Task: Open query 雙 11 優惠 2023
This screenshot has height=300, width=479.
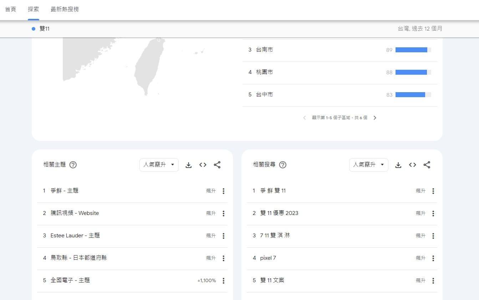Action: (279, 213)
